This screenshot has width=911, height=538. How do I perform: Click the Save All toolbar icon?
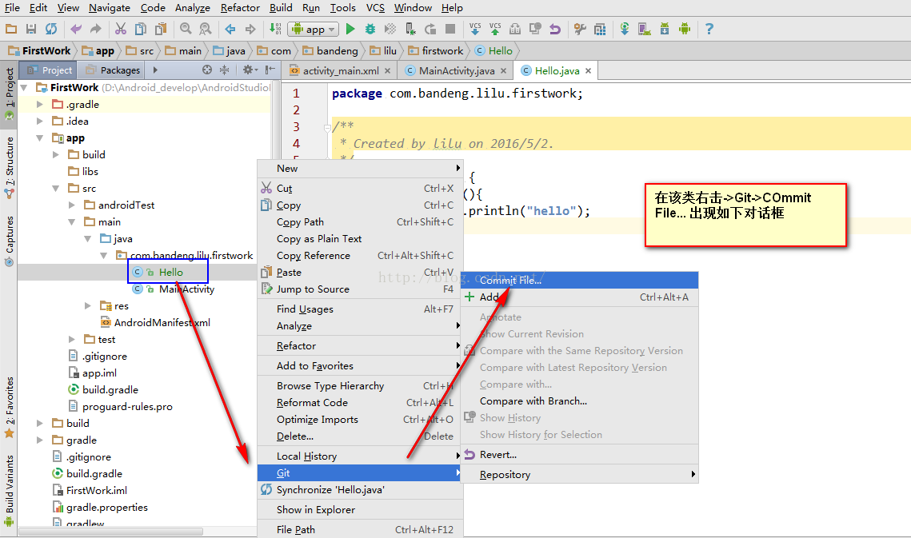[31, 29]
